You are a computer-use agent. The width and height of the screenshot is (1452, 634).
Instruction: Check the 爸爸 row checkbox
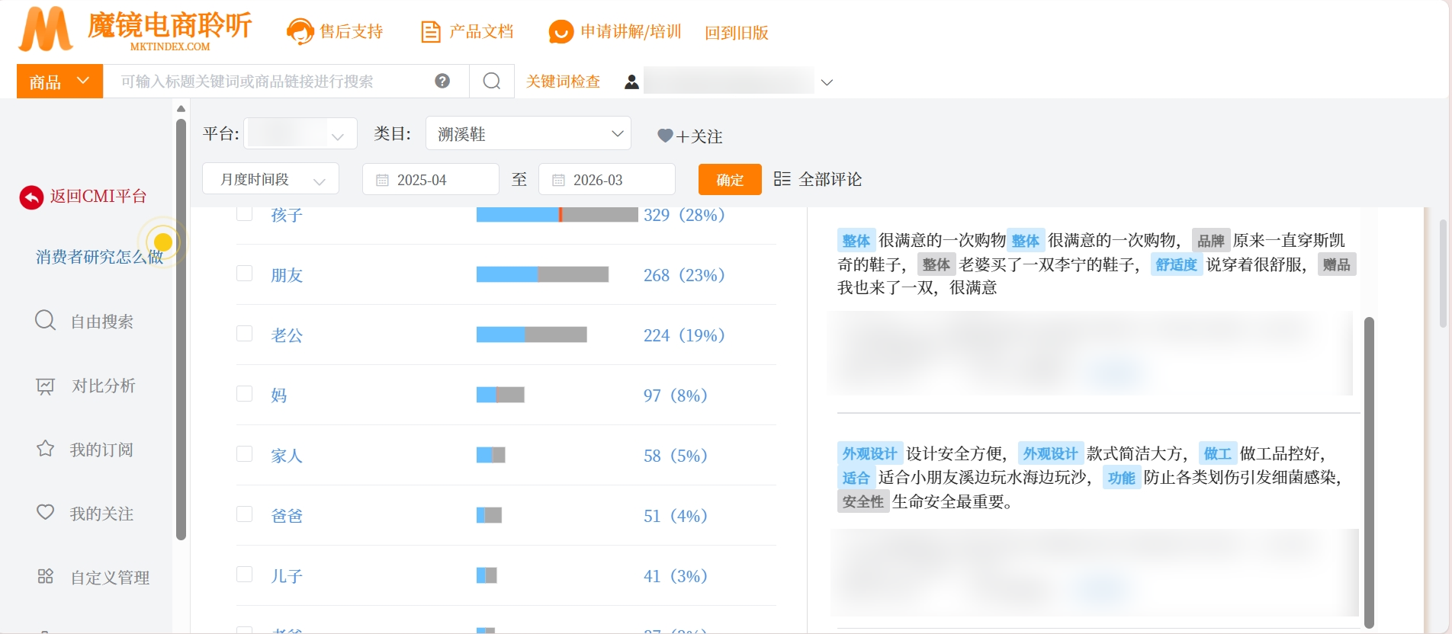click(x=244, y=514)
